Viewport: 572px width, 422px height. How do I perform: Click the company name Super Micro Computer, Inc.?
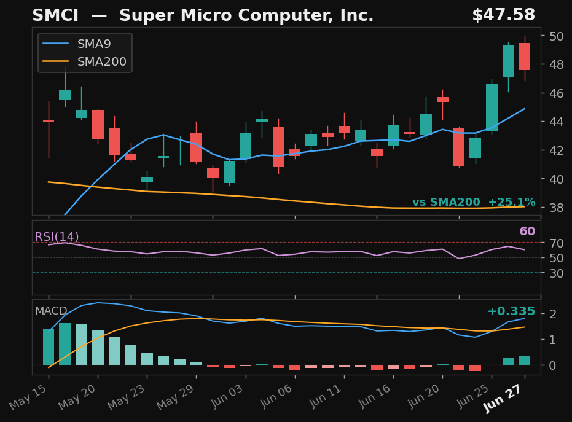point(246,15)
